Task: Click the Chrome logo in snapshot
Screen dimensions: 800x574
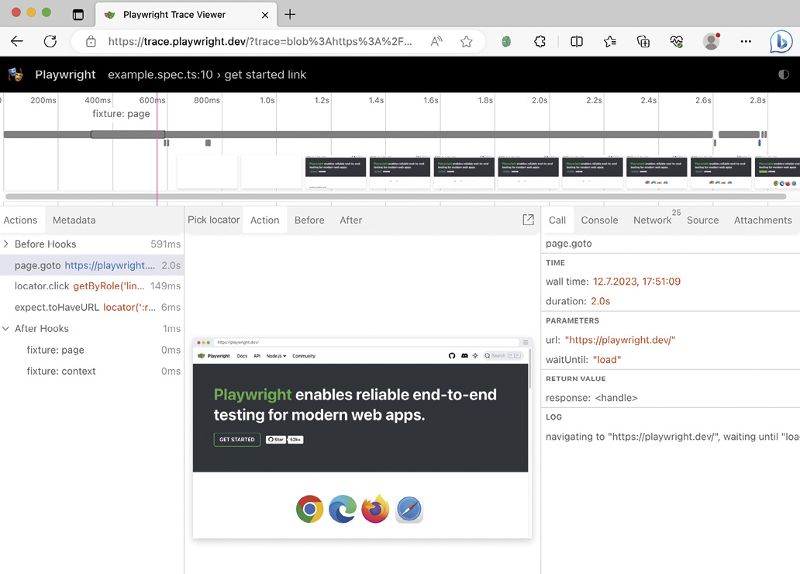Action: tap(309, 509)
